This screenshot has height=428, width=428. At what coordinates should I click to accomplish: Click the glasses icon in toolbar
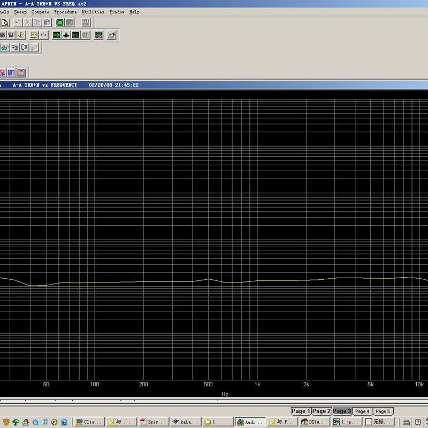(x=5, y=48)
